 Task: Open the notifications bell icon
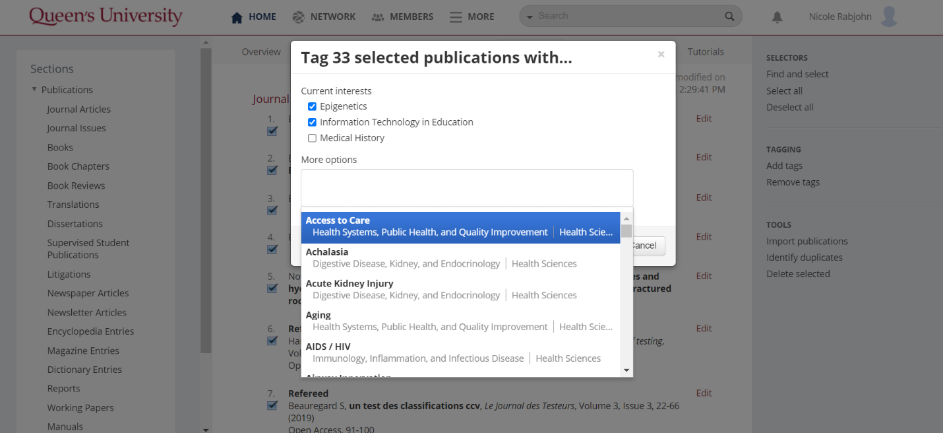coord(777,18)
